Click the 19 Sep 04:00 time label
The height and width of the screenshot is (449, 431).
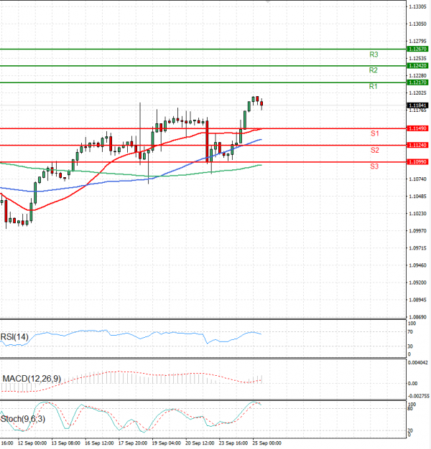(166, 444)
